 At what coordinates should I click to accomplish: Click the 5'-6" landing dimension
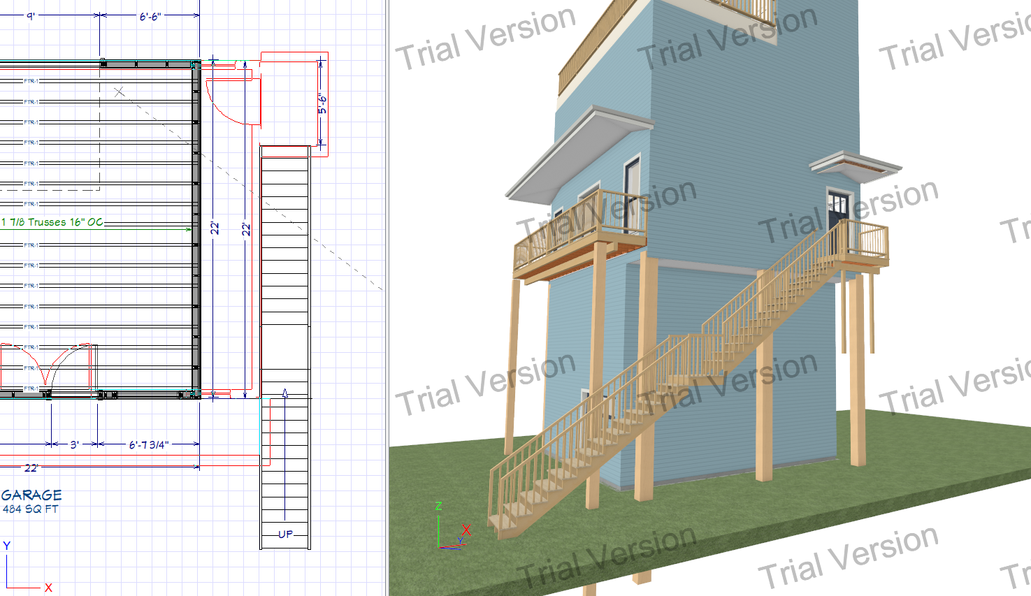click(322, 103)
